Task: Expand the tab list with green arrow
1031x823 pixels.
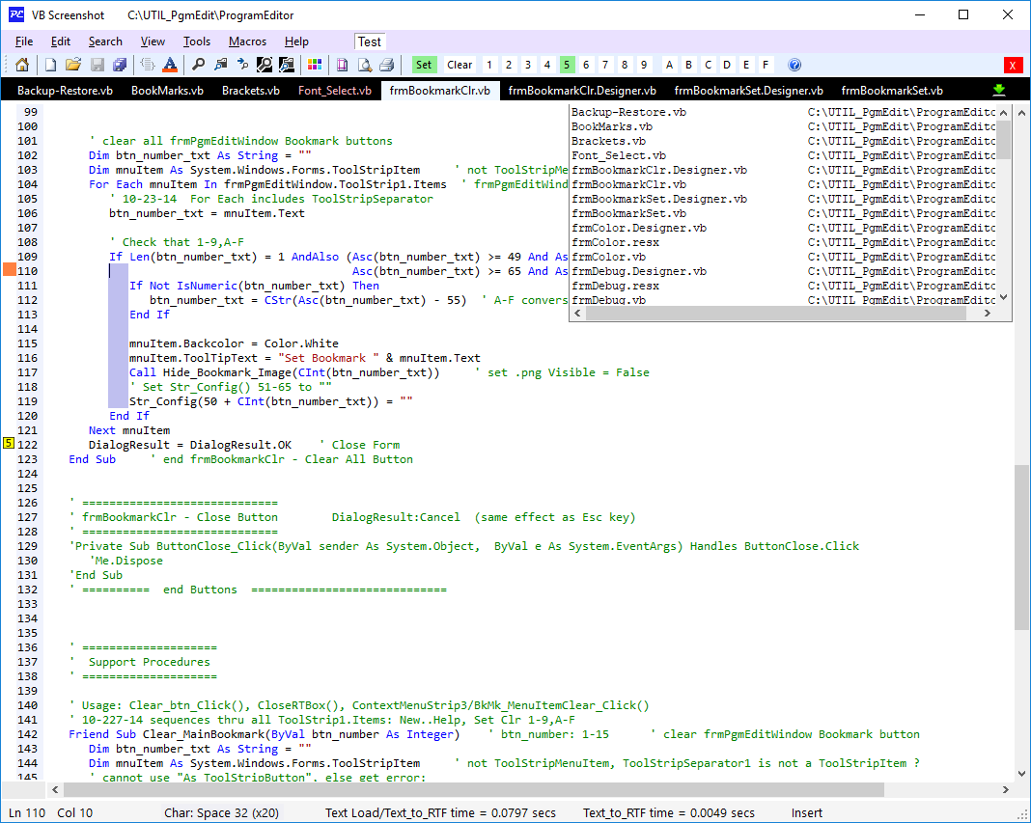Action: click(999, 90)
